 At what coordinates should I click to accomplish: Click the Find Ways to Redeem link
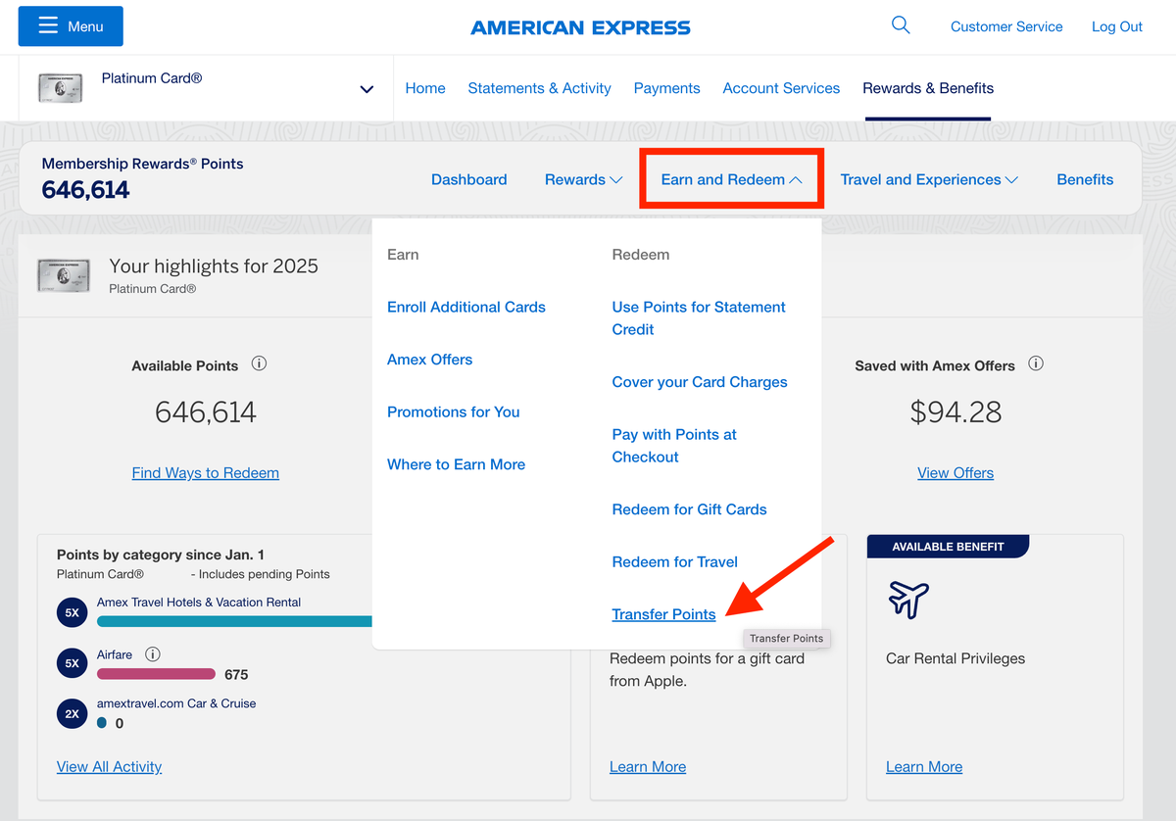205,472
